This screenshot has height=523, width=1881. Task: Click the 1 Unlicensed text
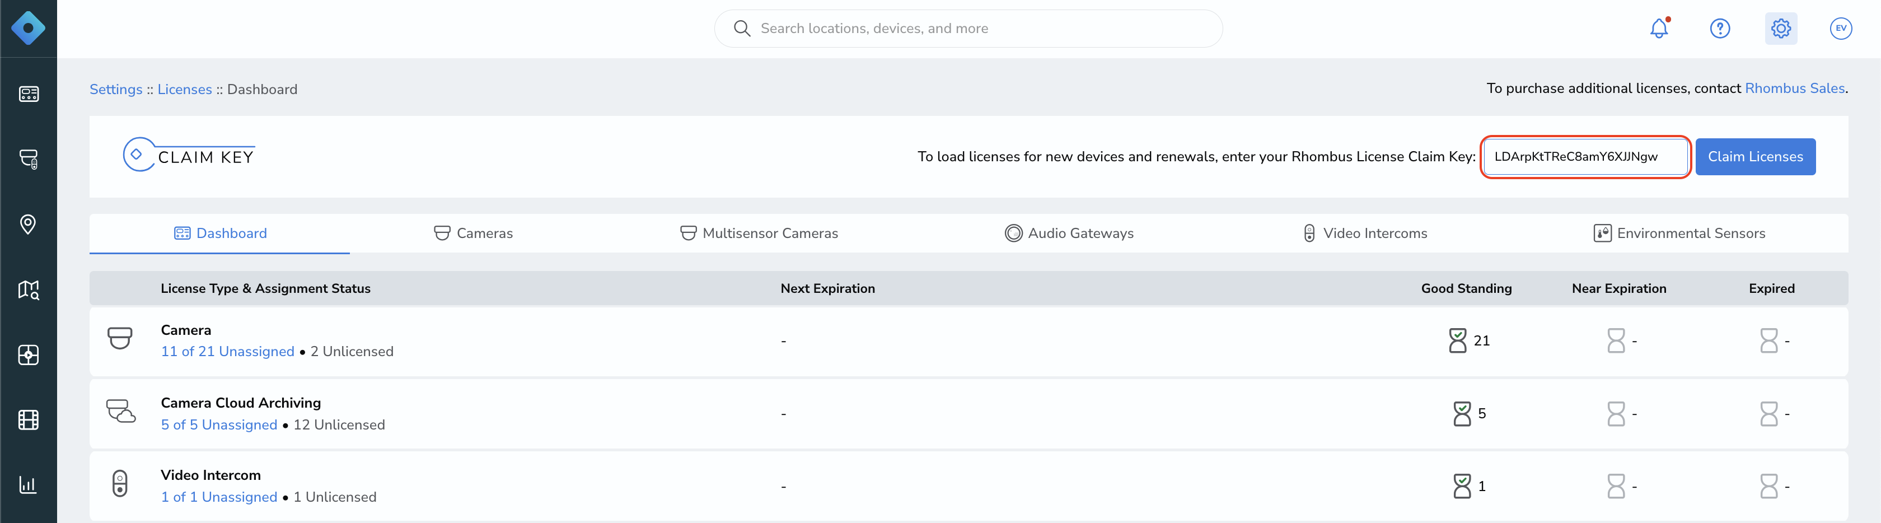pyautogui.click(x=335, y=497)
